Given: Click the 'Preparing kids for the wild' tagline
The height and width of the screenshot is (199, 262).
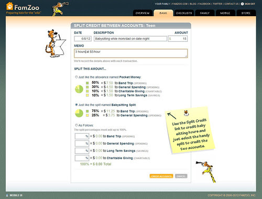Looking at the screenshot, I should pos(24,13).
